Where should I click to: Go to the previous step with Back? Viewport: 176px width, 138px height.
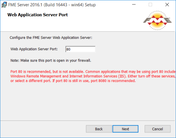coord(99,129)
